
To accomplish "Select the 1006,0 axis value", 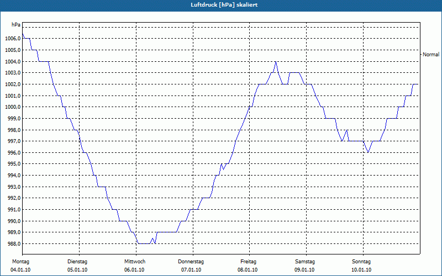I will click(x=13, y=39).
